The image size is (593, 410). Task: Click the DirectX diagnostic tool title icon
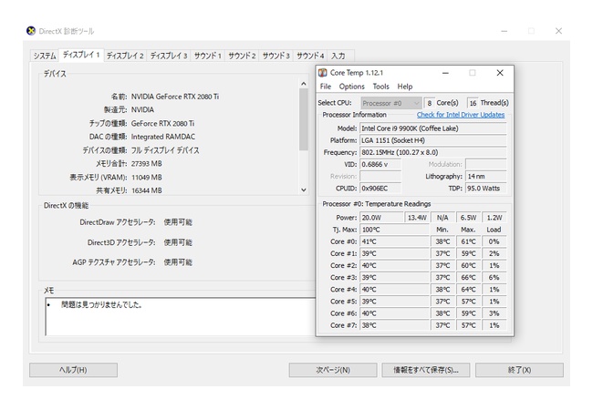pyautogui.click(x=31, y=31)
